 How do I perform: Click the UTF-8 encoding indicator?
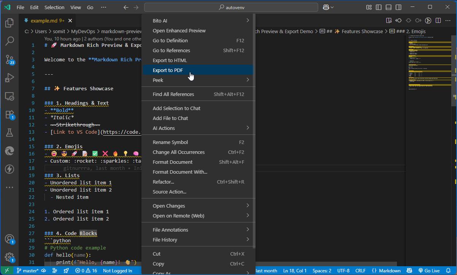[343, 271]
